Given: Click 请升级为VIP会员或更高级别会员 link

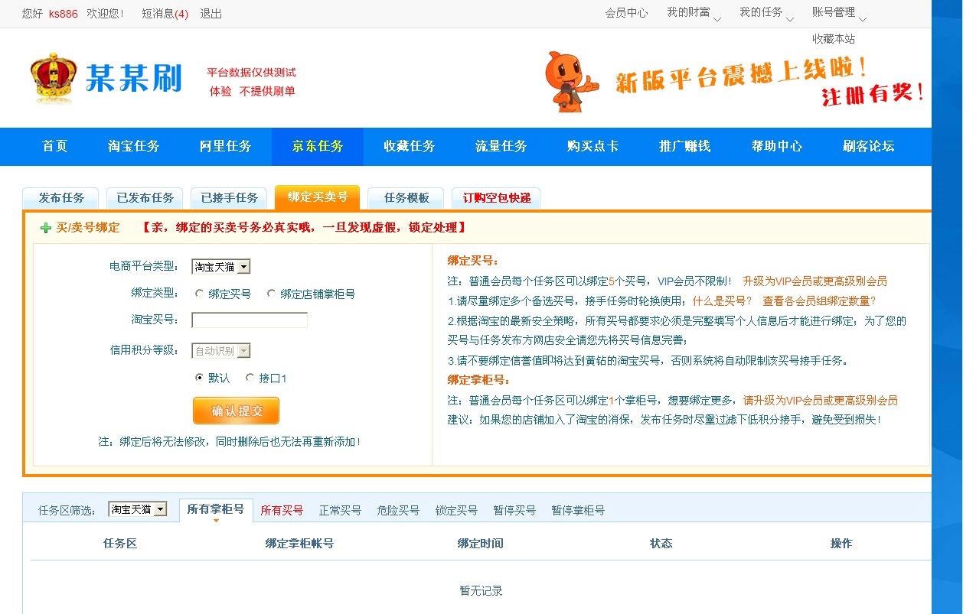Looking at the screenshot, I should pos(820,401).
